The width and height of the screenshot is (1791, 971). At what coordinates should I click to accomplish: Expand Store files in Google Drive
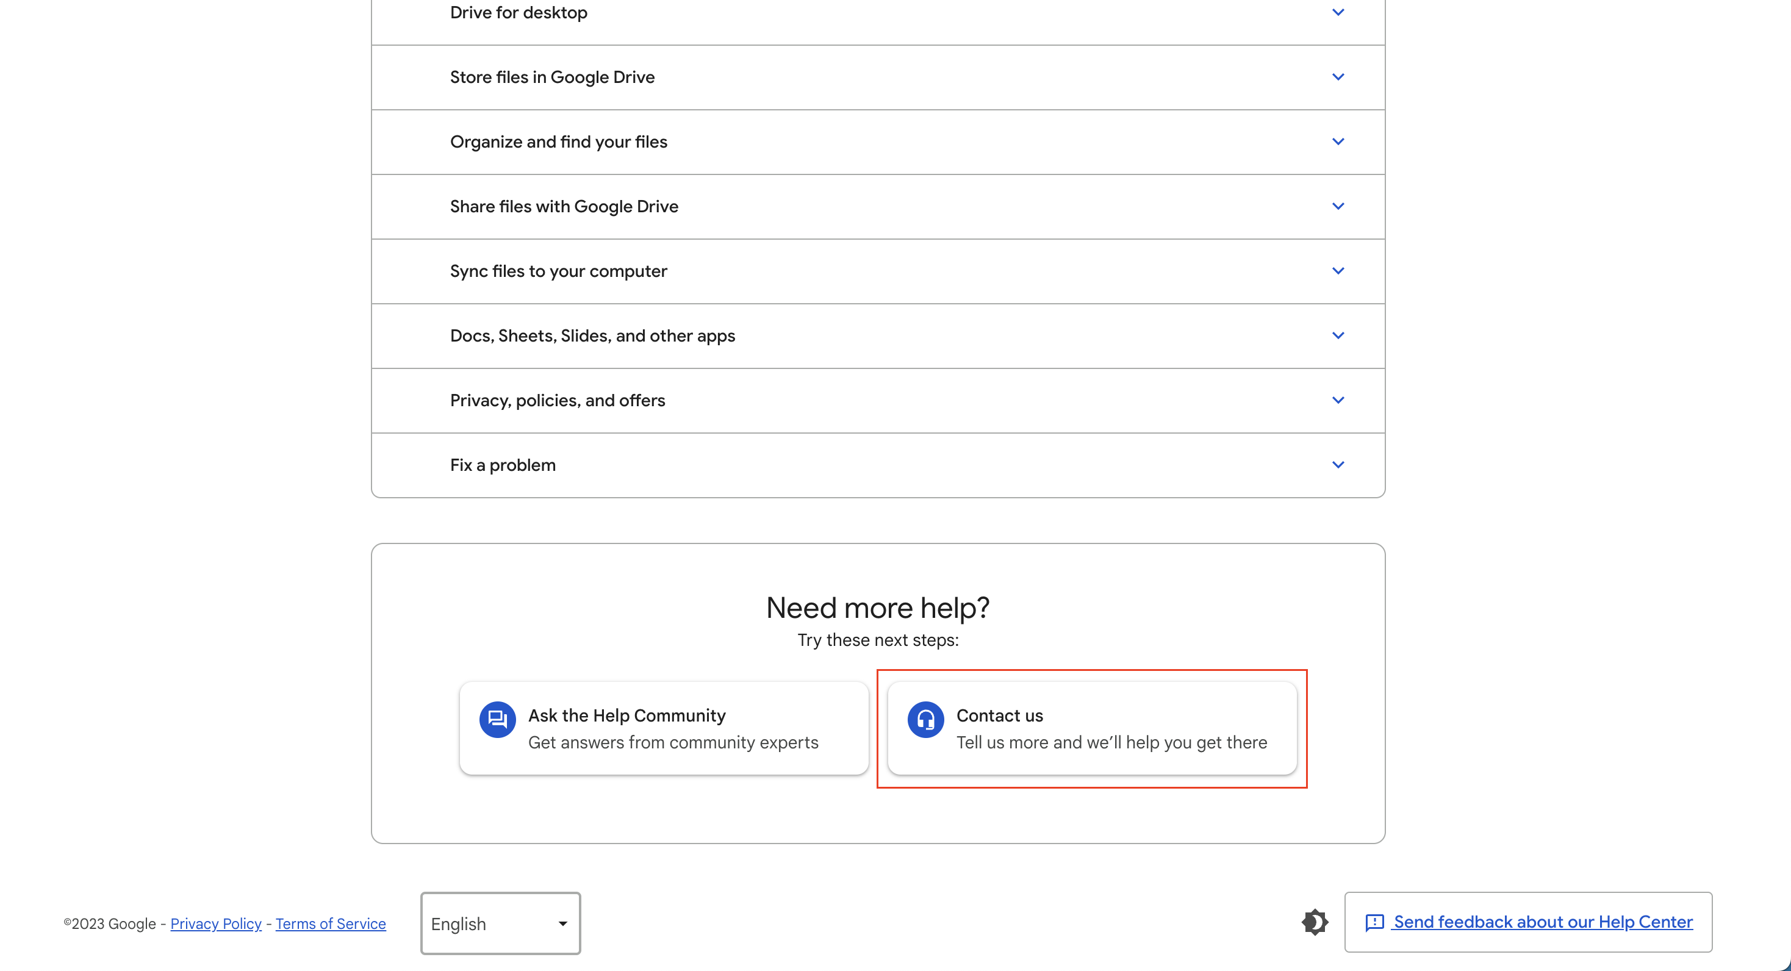click(1338, 77)
